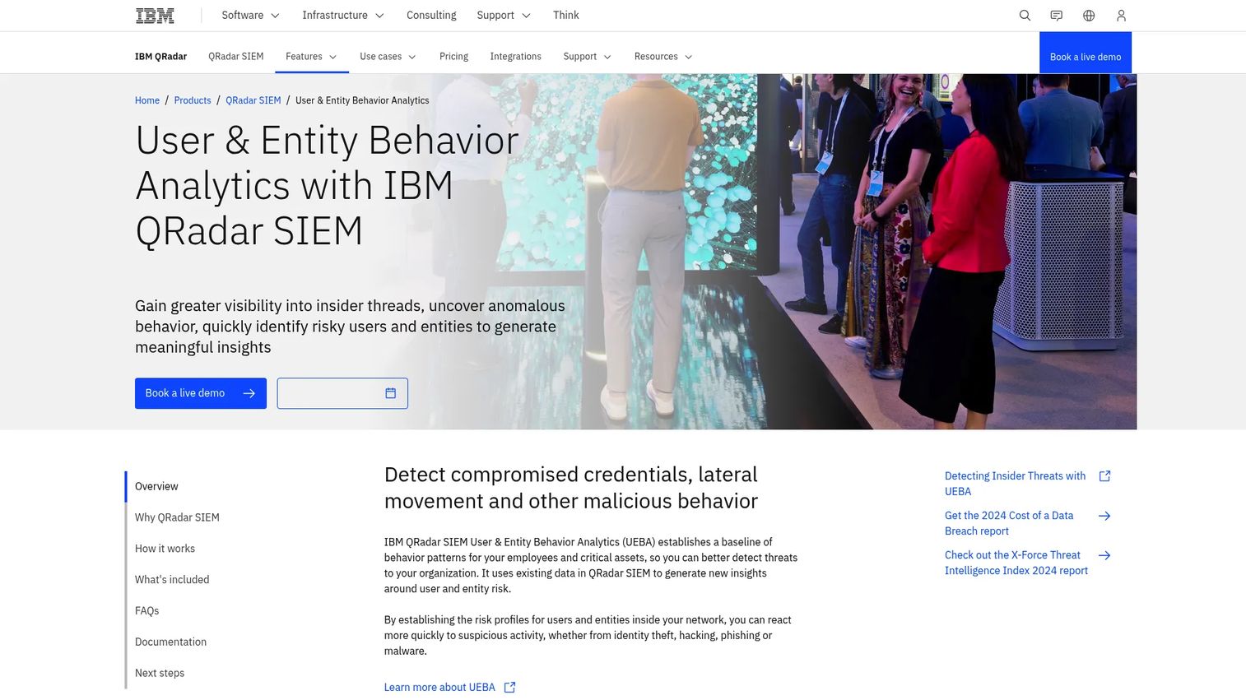The width and height of the screenshot is (1246, 700).
Task: Select FAQs in the sidebar
Action: 147,611
